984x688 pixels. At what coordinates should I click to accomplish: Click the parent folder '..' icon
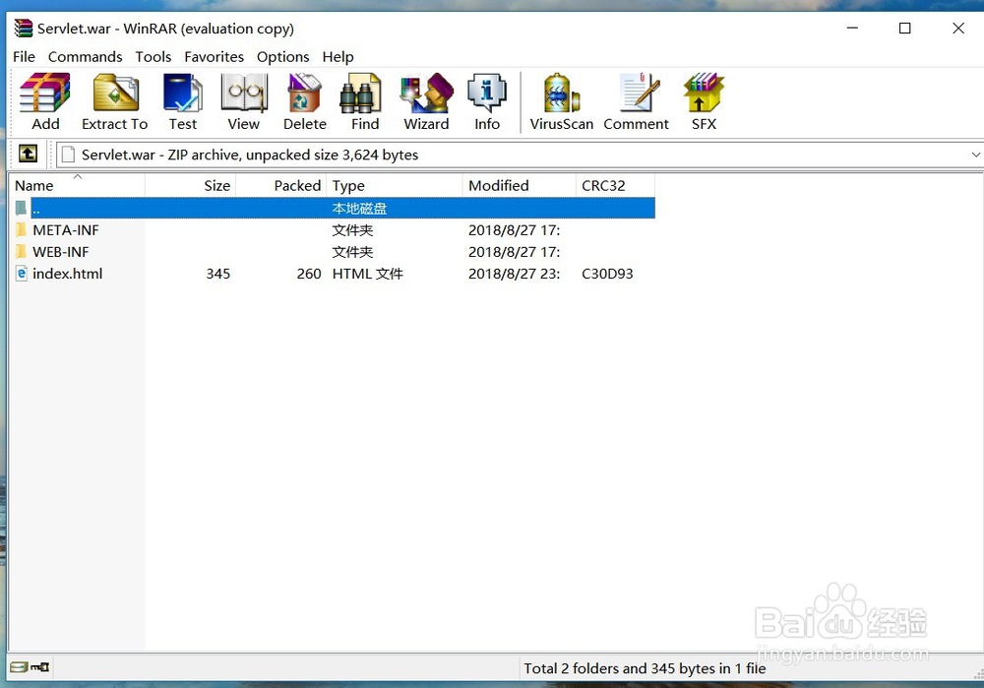pyautogui.click(x=22, y=208)
